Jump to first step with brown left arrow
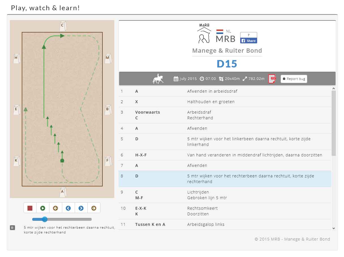The image size is (344, 257). (x=55, y=208)
